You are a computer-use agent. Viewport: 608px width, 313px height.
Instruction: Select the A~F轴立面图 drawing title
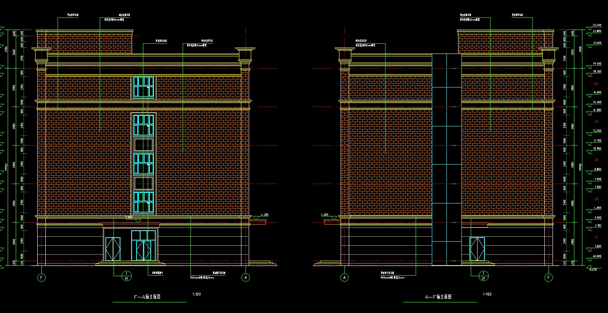tap(438, 297)
